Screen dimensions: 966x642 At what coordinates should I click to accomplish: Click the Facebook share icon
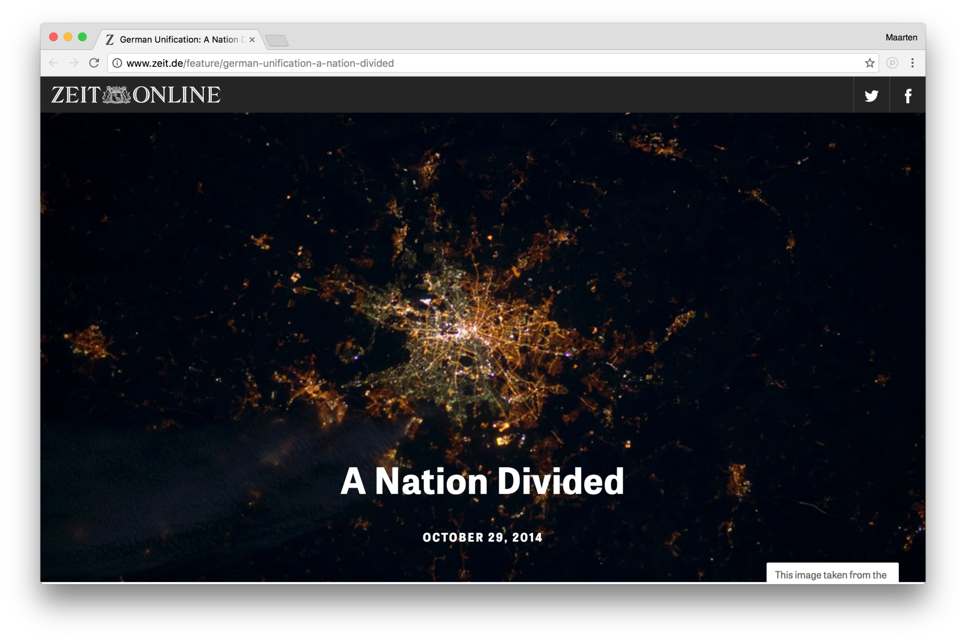907,96
